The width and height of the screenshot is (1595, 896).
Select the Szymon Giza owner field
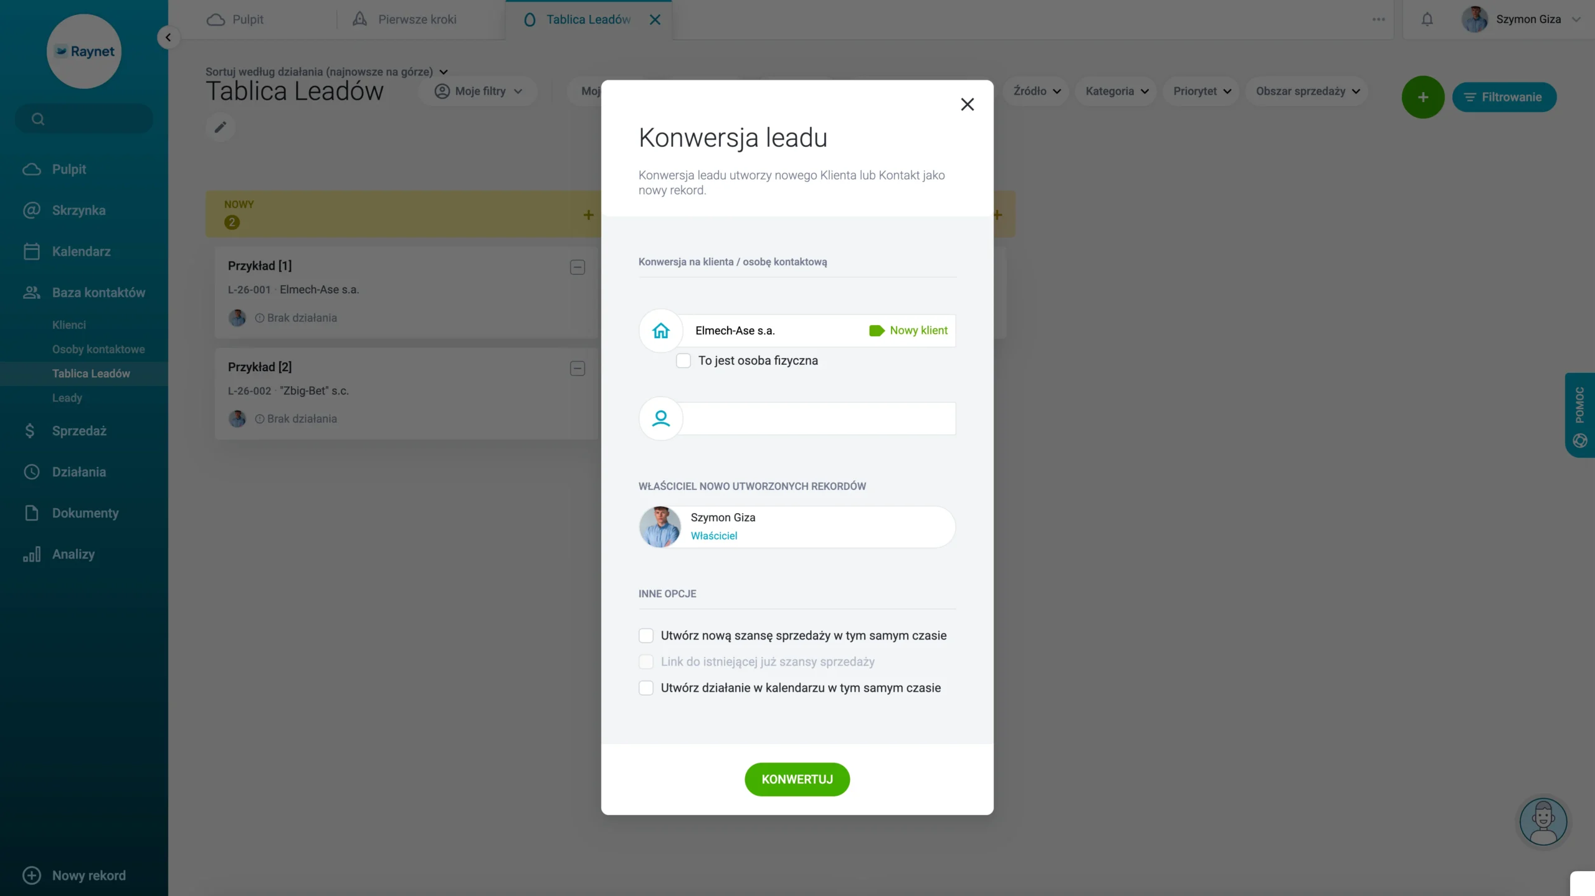tap(797, 527)
